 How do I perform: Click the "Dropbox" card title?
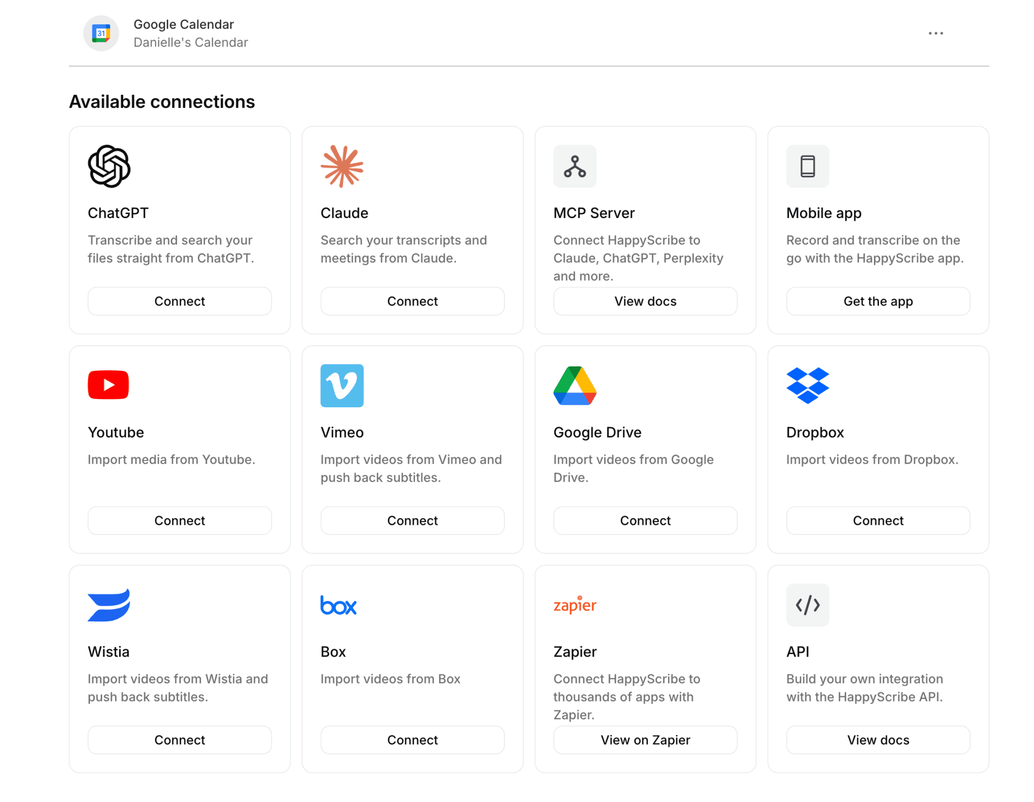tap(815, 433)
